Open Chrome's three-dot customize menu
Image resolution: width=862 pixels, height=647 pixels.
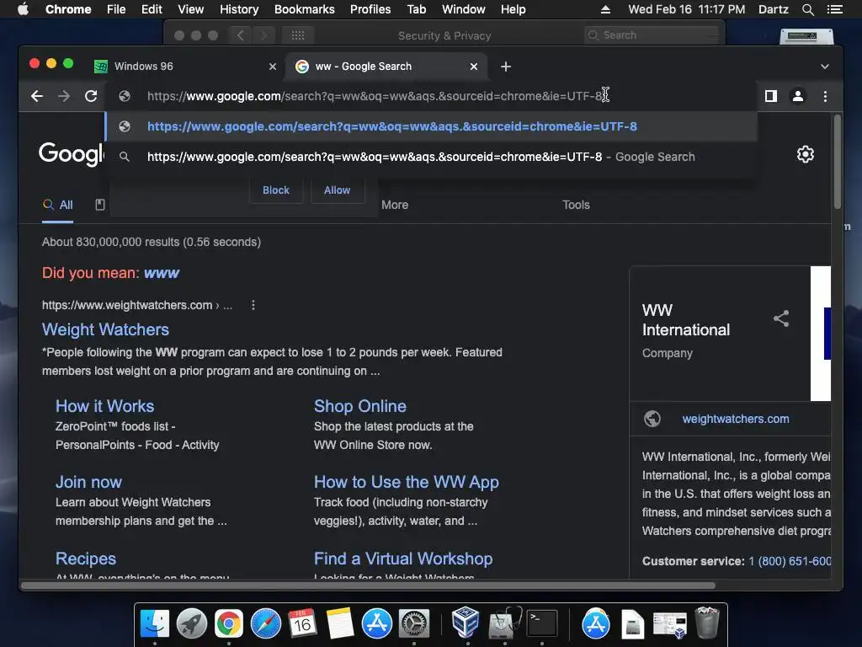[x=825, y=96]
